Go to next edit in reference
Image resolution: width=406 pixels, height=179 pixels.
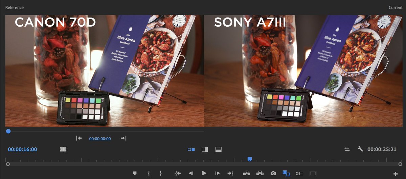123,138
